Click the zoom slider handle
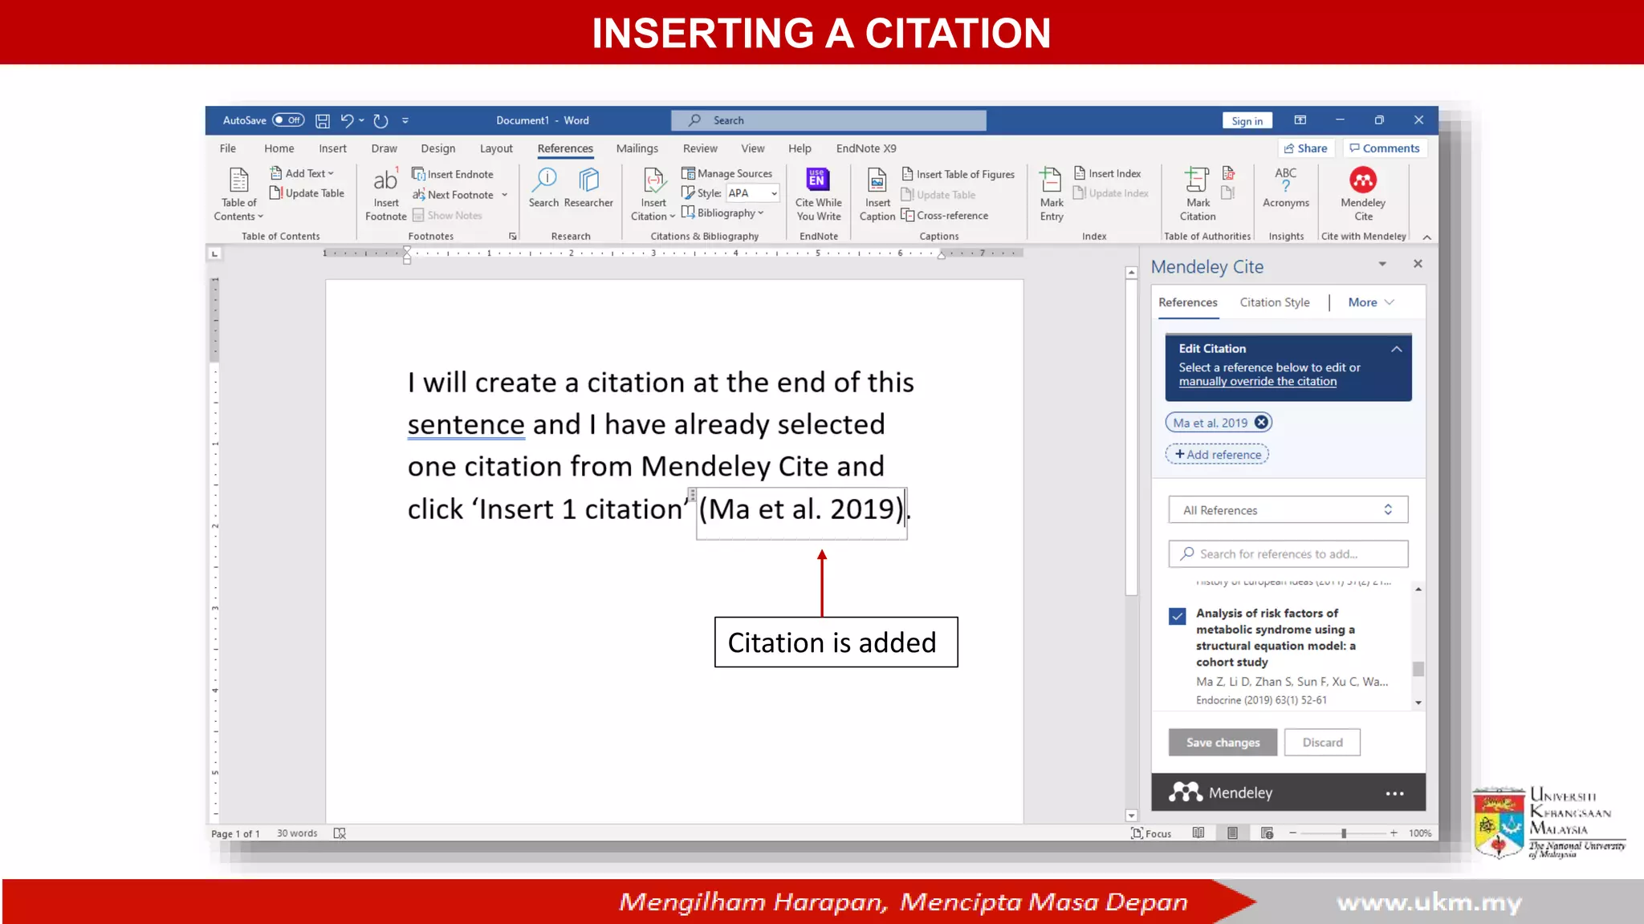 1343,833
